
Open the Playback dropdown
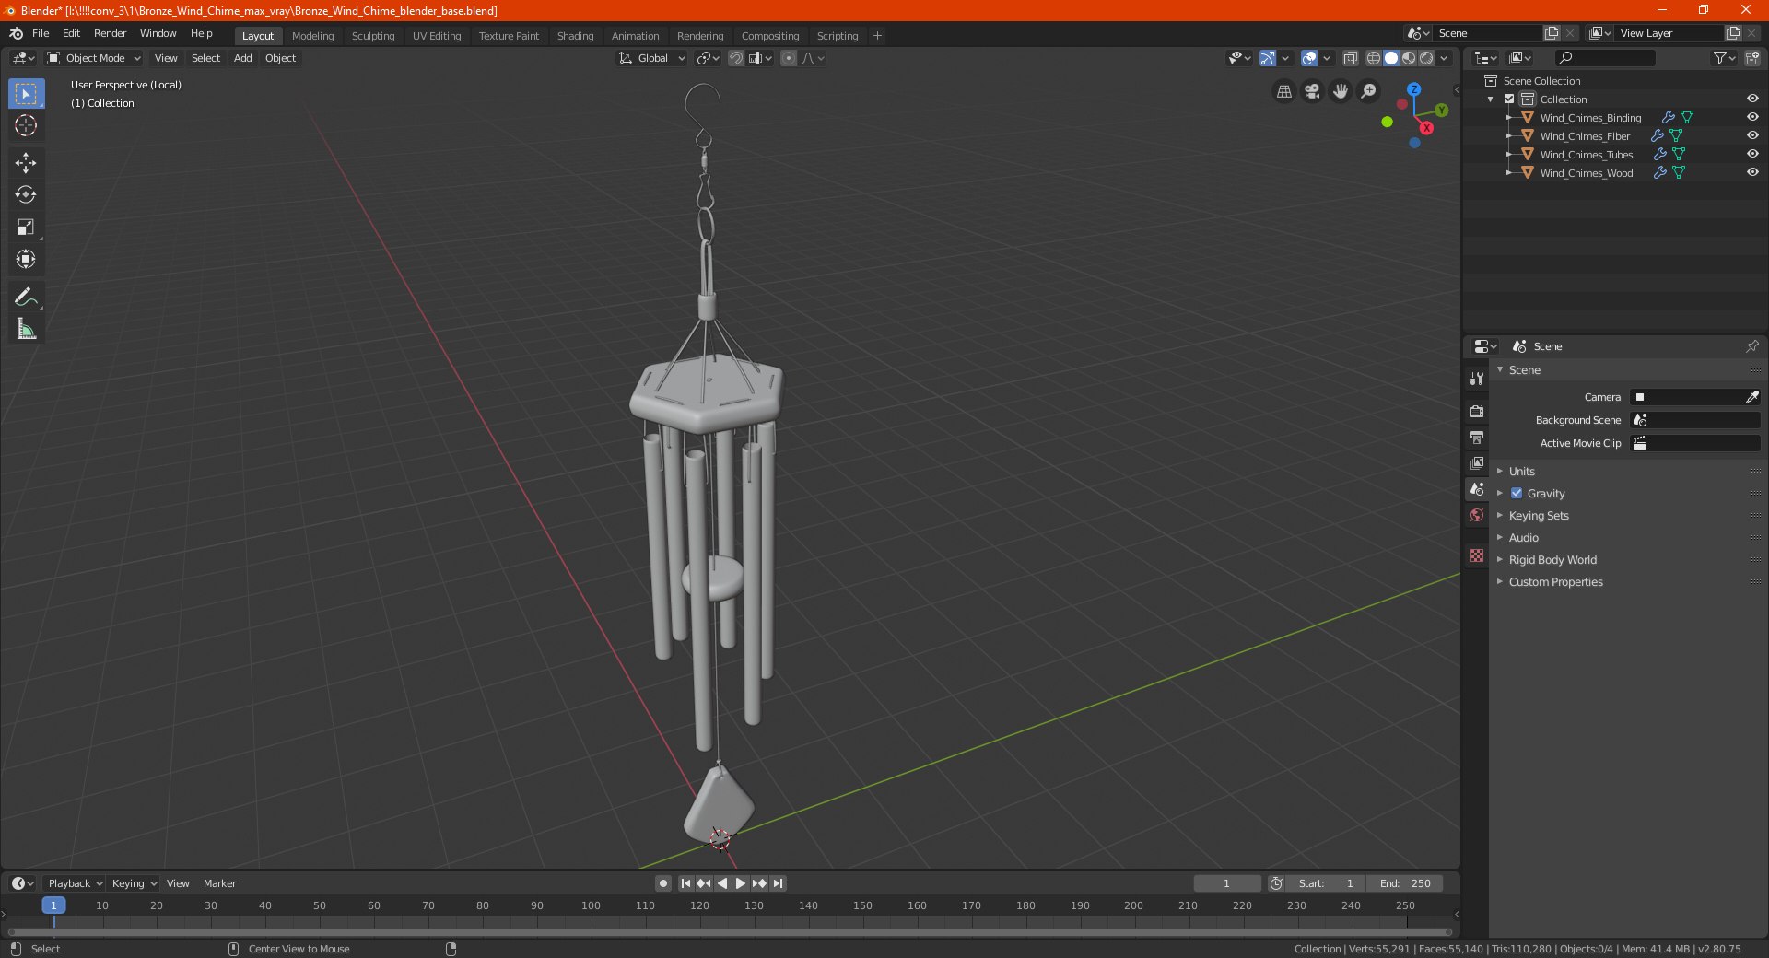[x=75, y=883]
